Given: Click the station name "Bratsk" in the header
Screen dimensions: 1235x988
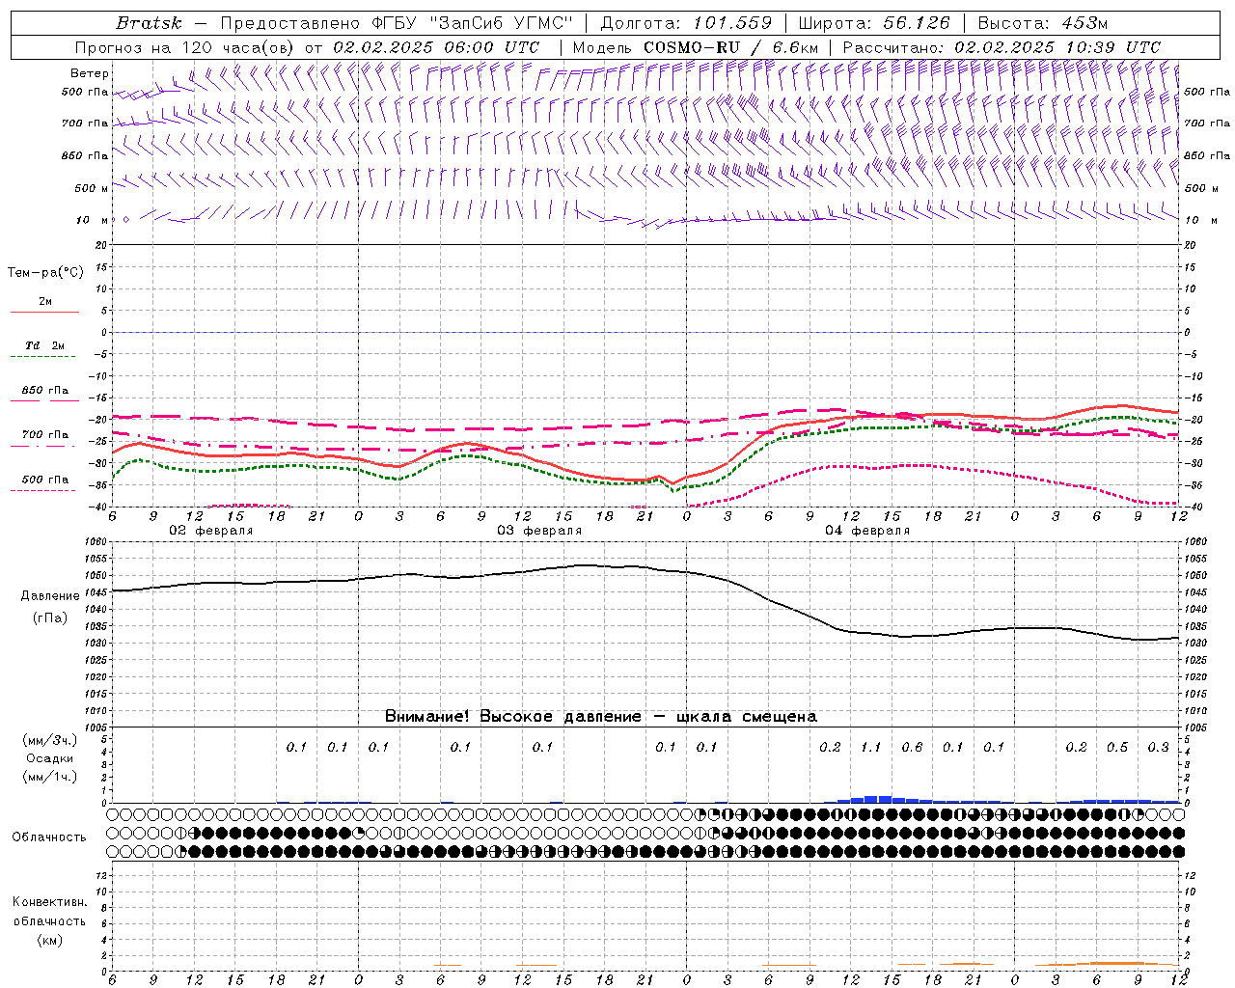Looking at the screenshot, I should coord(149,23).
